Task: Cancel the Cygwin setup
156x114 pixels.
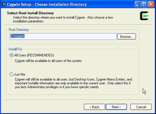Action: tap(141, 107)
